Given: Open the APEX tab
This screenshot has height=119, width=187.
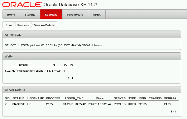Looking at the screenshot, I should (x=97, y=15).
